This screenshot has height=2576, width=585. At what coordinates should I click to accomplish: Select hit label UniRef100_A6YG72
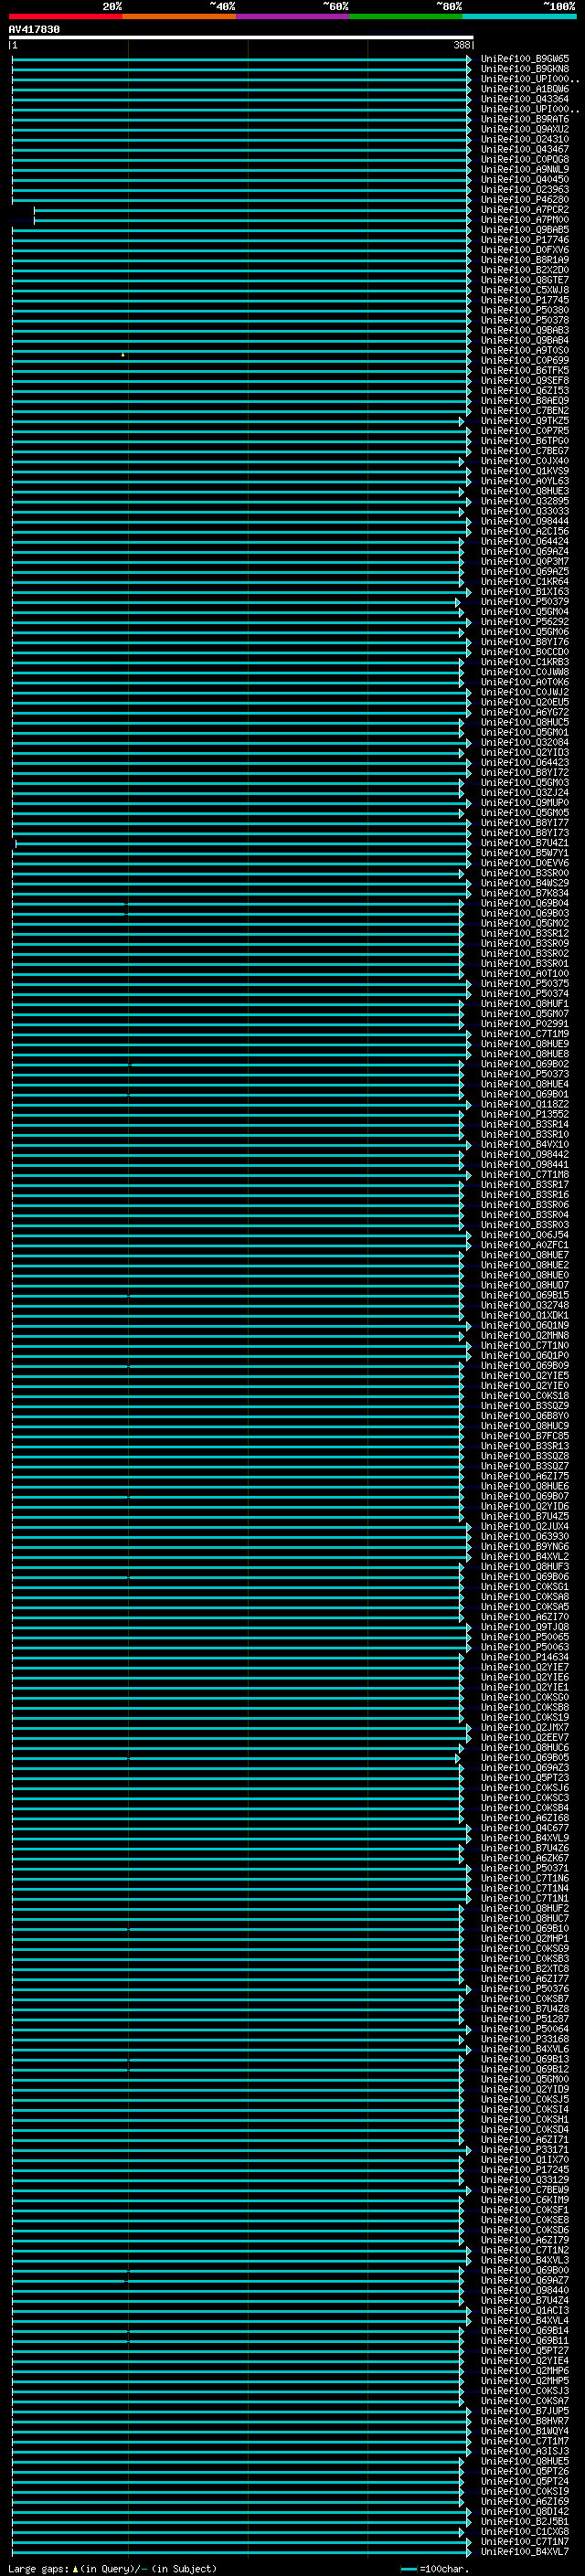(525, 712)
